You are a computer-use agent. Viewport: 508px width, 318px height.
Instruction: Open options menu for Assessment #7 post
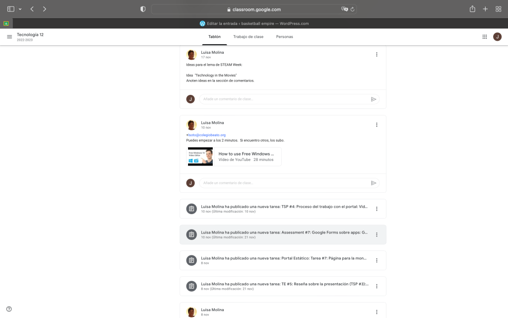click(x=377, y=235)
